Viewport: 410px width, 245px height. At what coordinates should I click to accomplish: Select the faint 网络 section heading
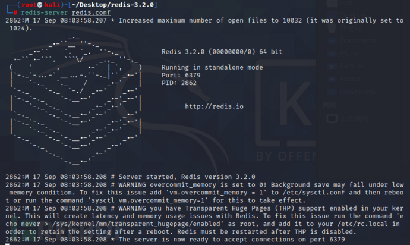point(329,105)
